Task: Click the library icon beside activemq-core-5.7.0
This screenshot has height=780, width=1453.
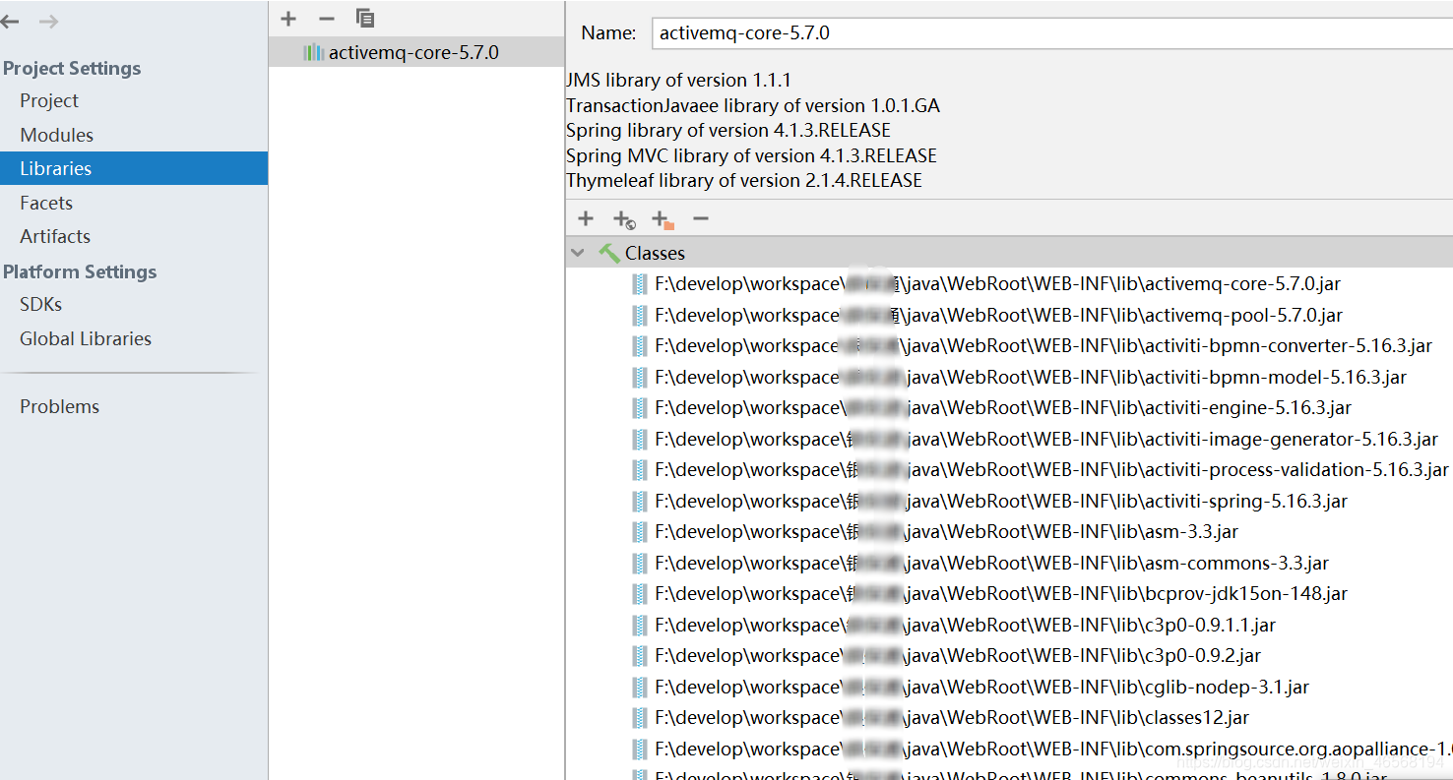Action: pos(314,52)
